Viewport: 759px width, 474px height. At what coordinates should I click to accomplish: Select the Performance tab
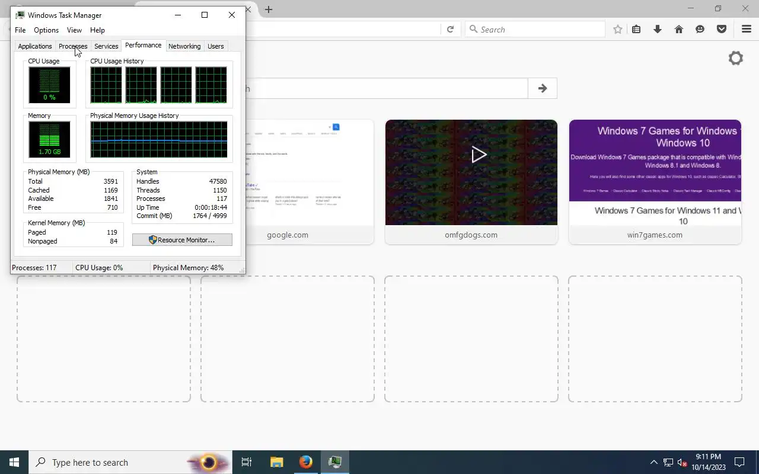pos(143,45)
